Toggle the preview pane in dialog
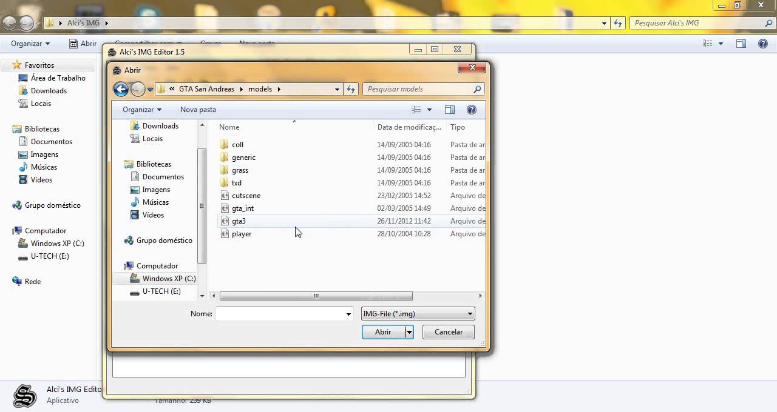Viewport: 777px width, 412px height. pyautogui.click(x=449, y=110)
